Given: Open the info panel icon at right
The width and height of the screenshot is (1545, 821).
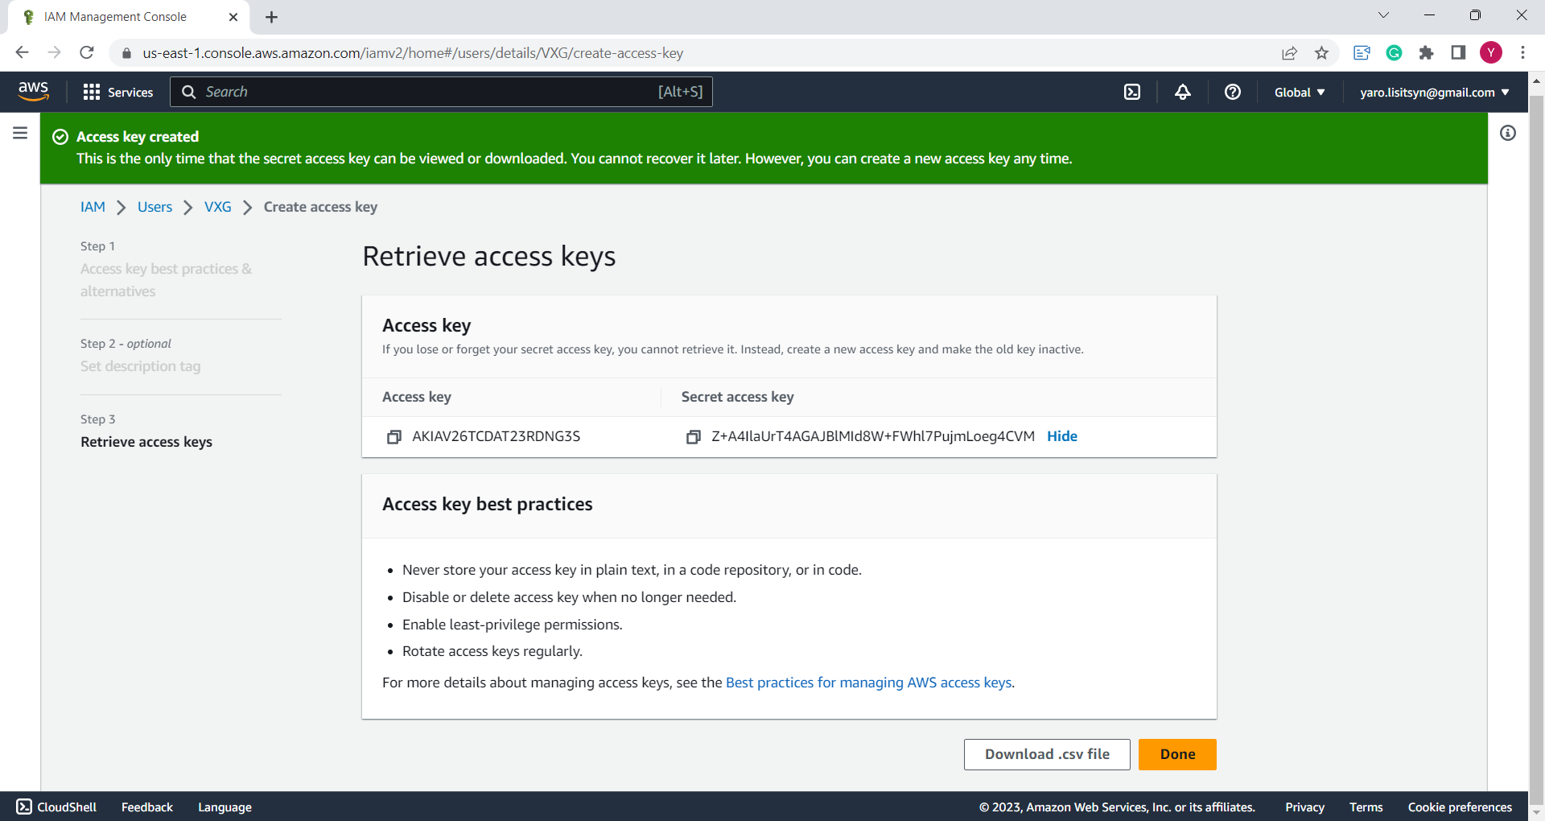Looking at the screenshot, I should (1507, 134).
